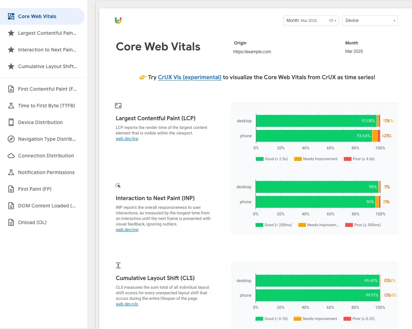
Task: Click the star icon beside Largest Contentful Paint
Action: tap(11, 33)
